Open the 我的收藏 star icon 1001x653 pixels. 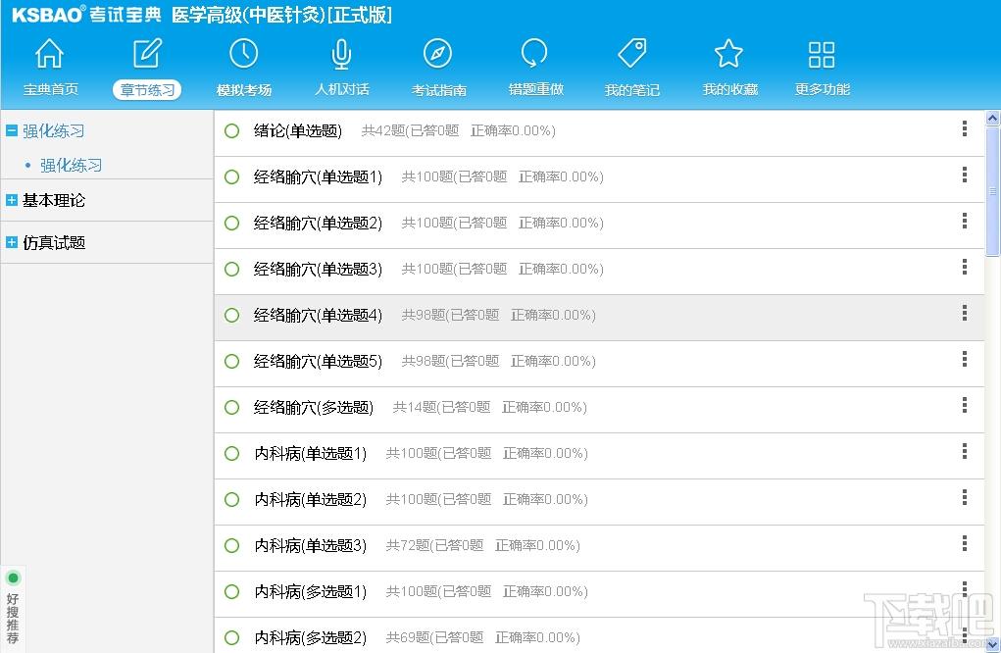(x=728, y=54)
